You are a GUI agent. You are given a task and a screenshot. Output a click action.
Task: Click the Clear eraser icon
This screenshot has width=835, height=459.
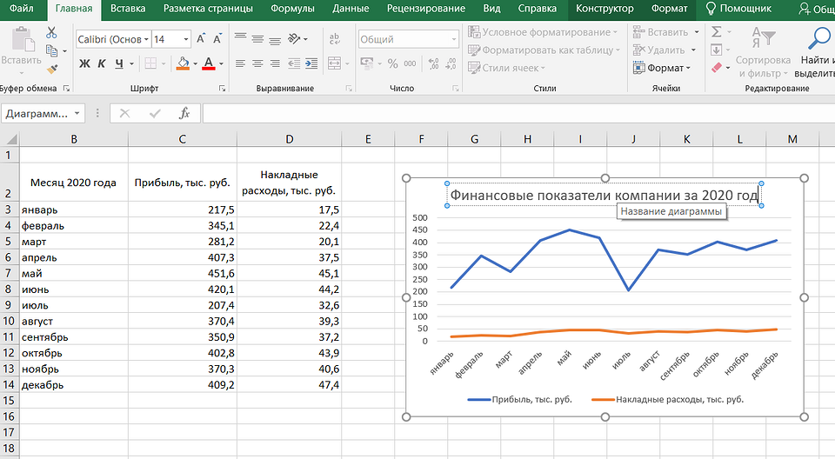click(x=717, y=68)
